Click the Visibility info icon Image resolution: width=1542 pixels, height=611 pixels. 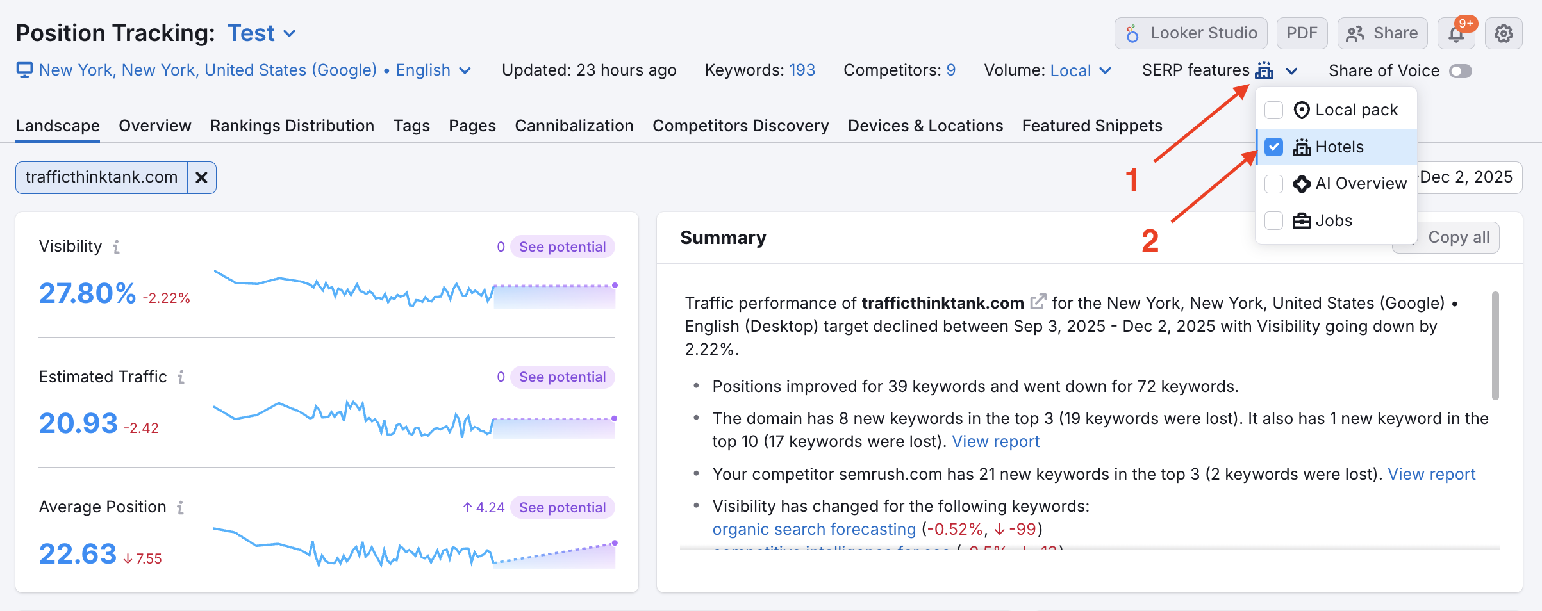click(x=116, y=247)
